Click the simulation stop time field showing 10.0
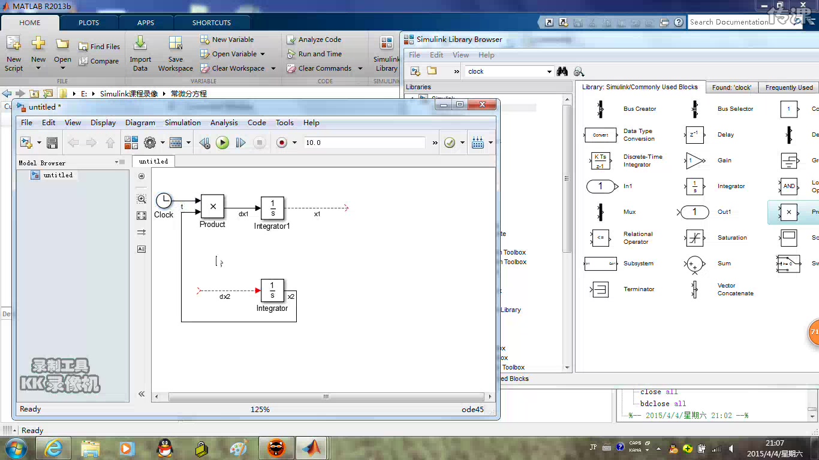The width and height of the screenshot is (819, 460). coord(364,143)
